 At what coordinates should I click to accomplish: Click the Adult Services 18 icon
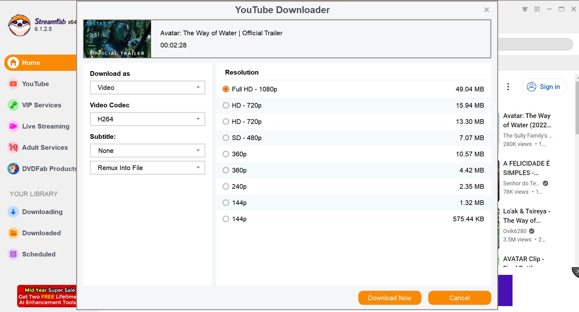click(13, 148)
